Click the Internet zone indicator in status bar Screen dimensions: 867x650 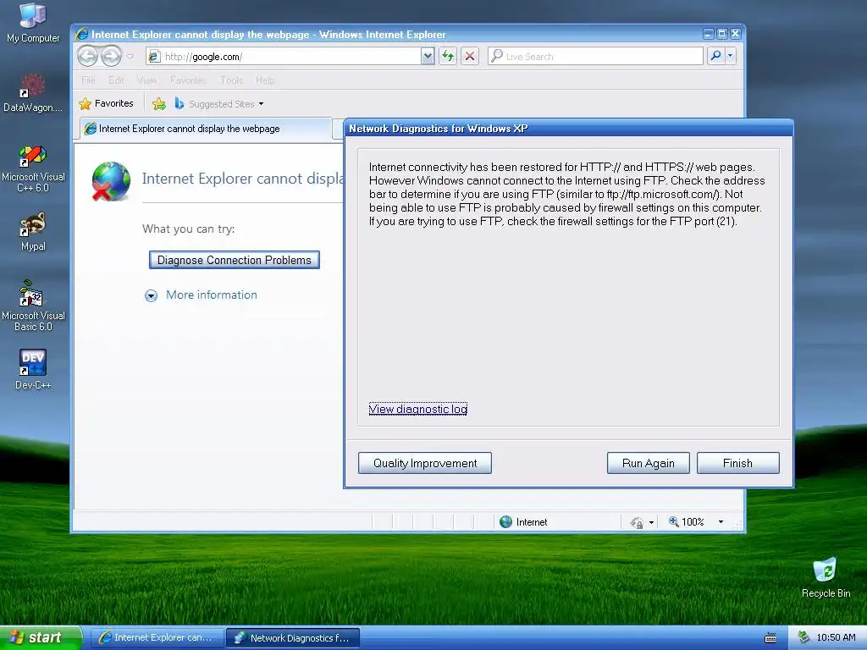click(523, 521)
